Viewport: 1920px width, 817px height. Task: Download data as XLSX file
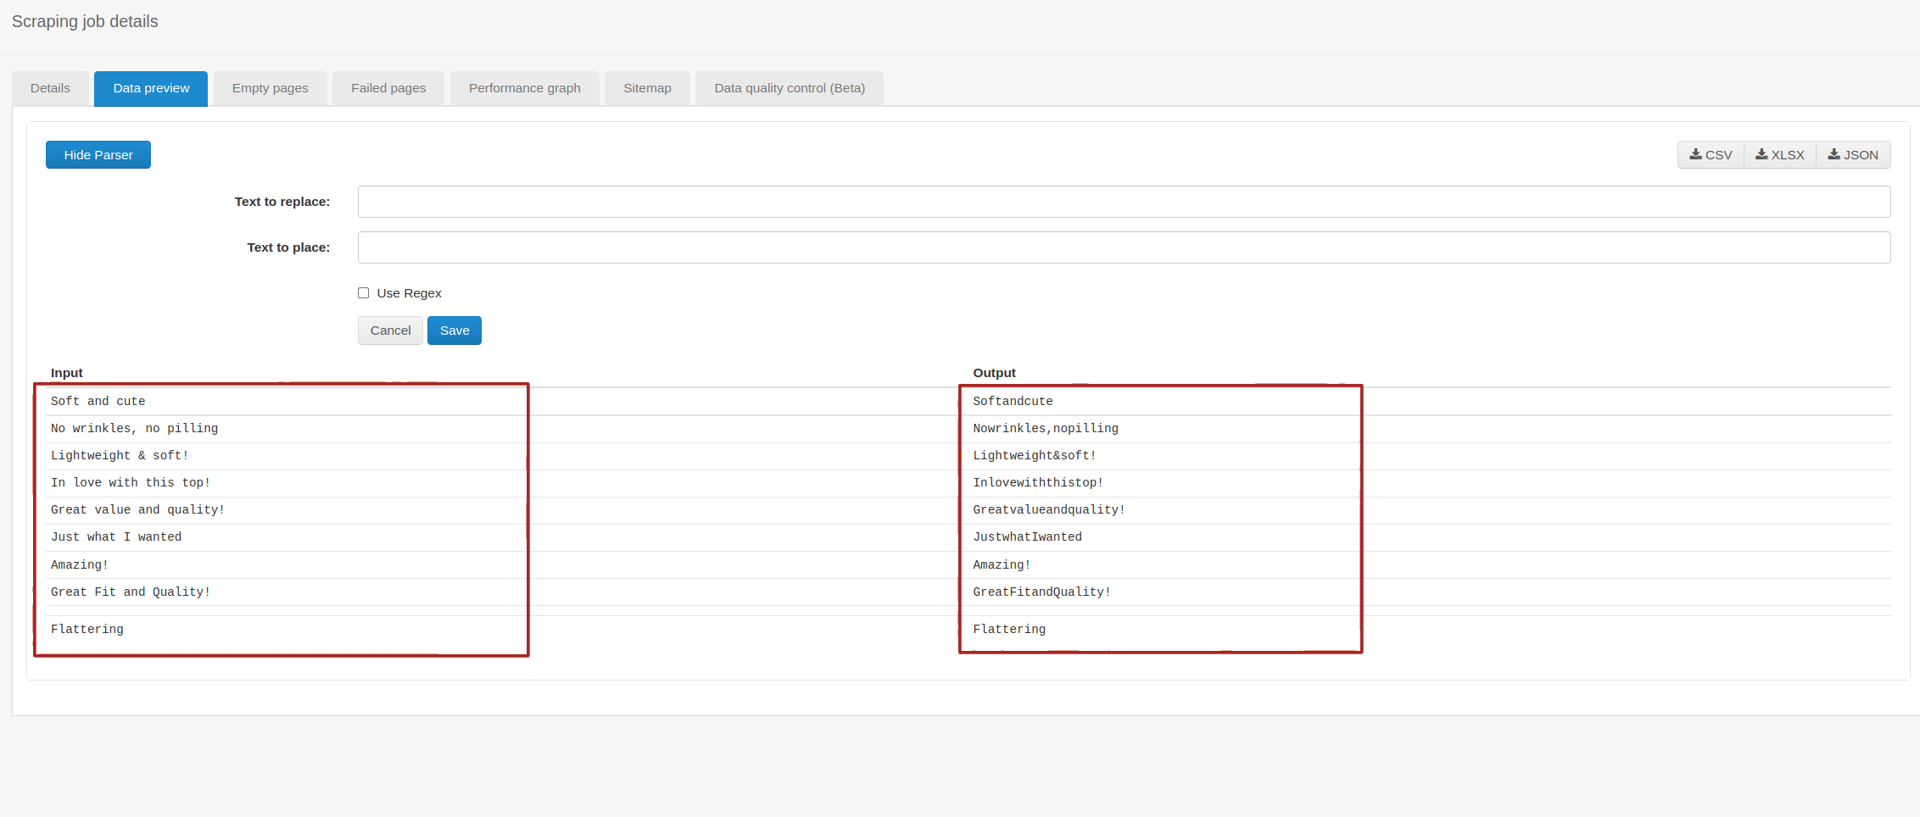pos(1779,155)
